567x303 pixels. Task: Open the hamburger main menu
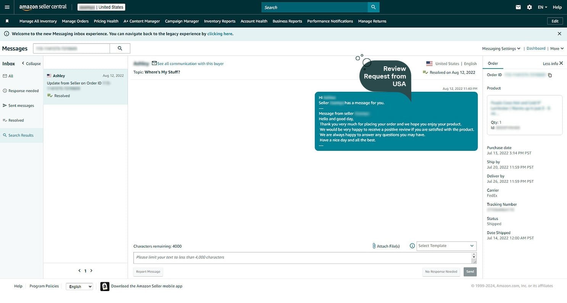coord(7,7)
